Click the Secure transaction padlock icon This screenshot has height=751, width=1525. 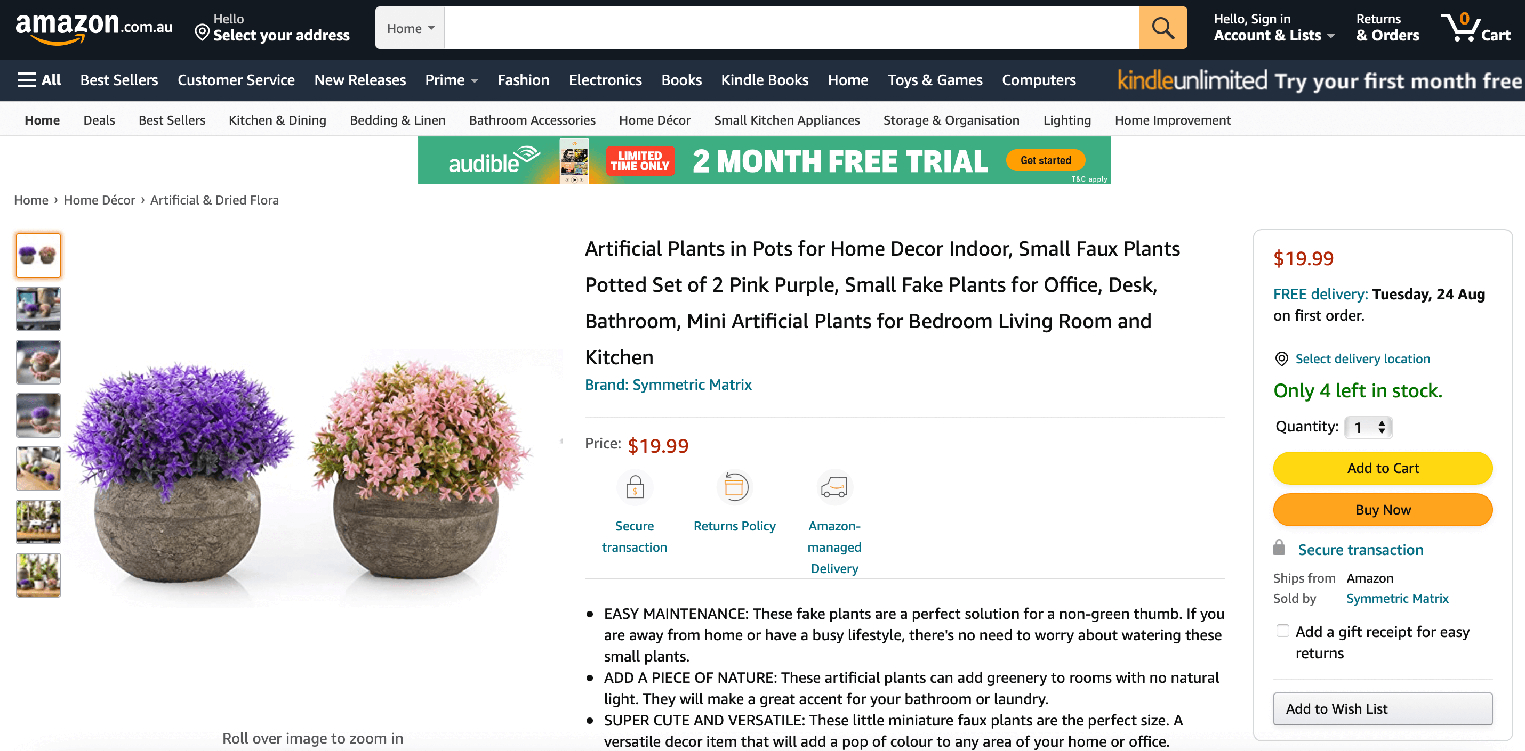pos(635,488)
